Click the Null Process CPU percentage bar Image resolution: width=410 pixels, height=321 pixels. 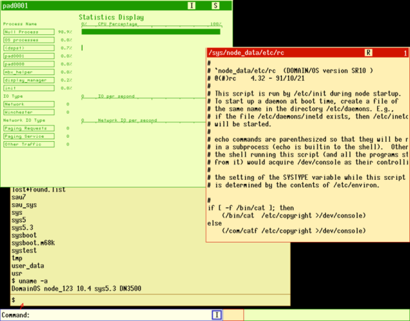(x=151, y=31)
